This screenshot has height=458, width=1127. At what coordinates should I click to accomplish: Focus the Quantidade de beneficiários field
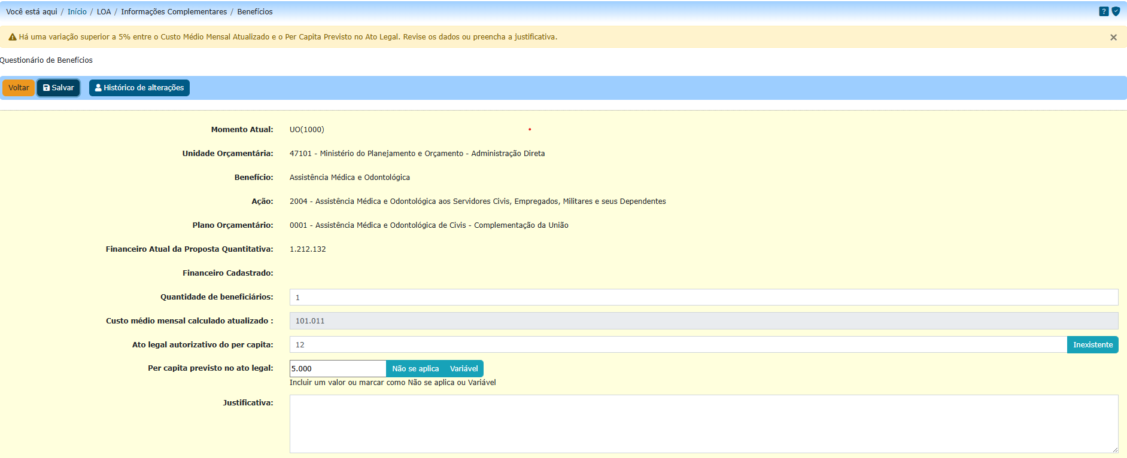pyautogui.click(x=704, y=297)
